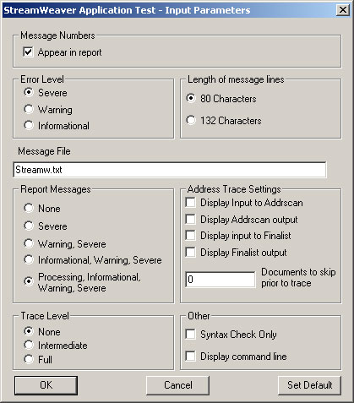Click the Set Default button
This screenshot has height=403, width=354.
pyautogui.click(x=309, y=385)
